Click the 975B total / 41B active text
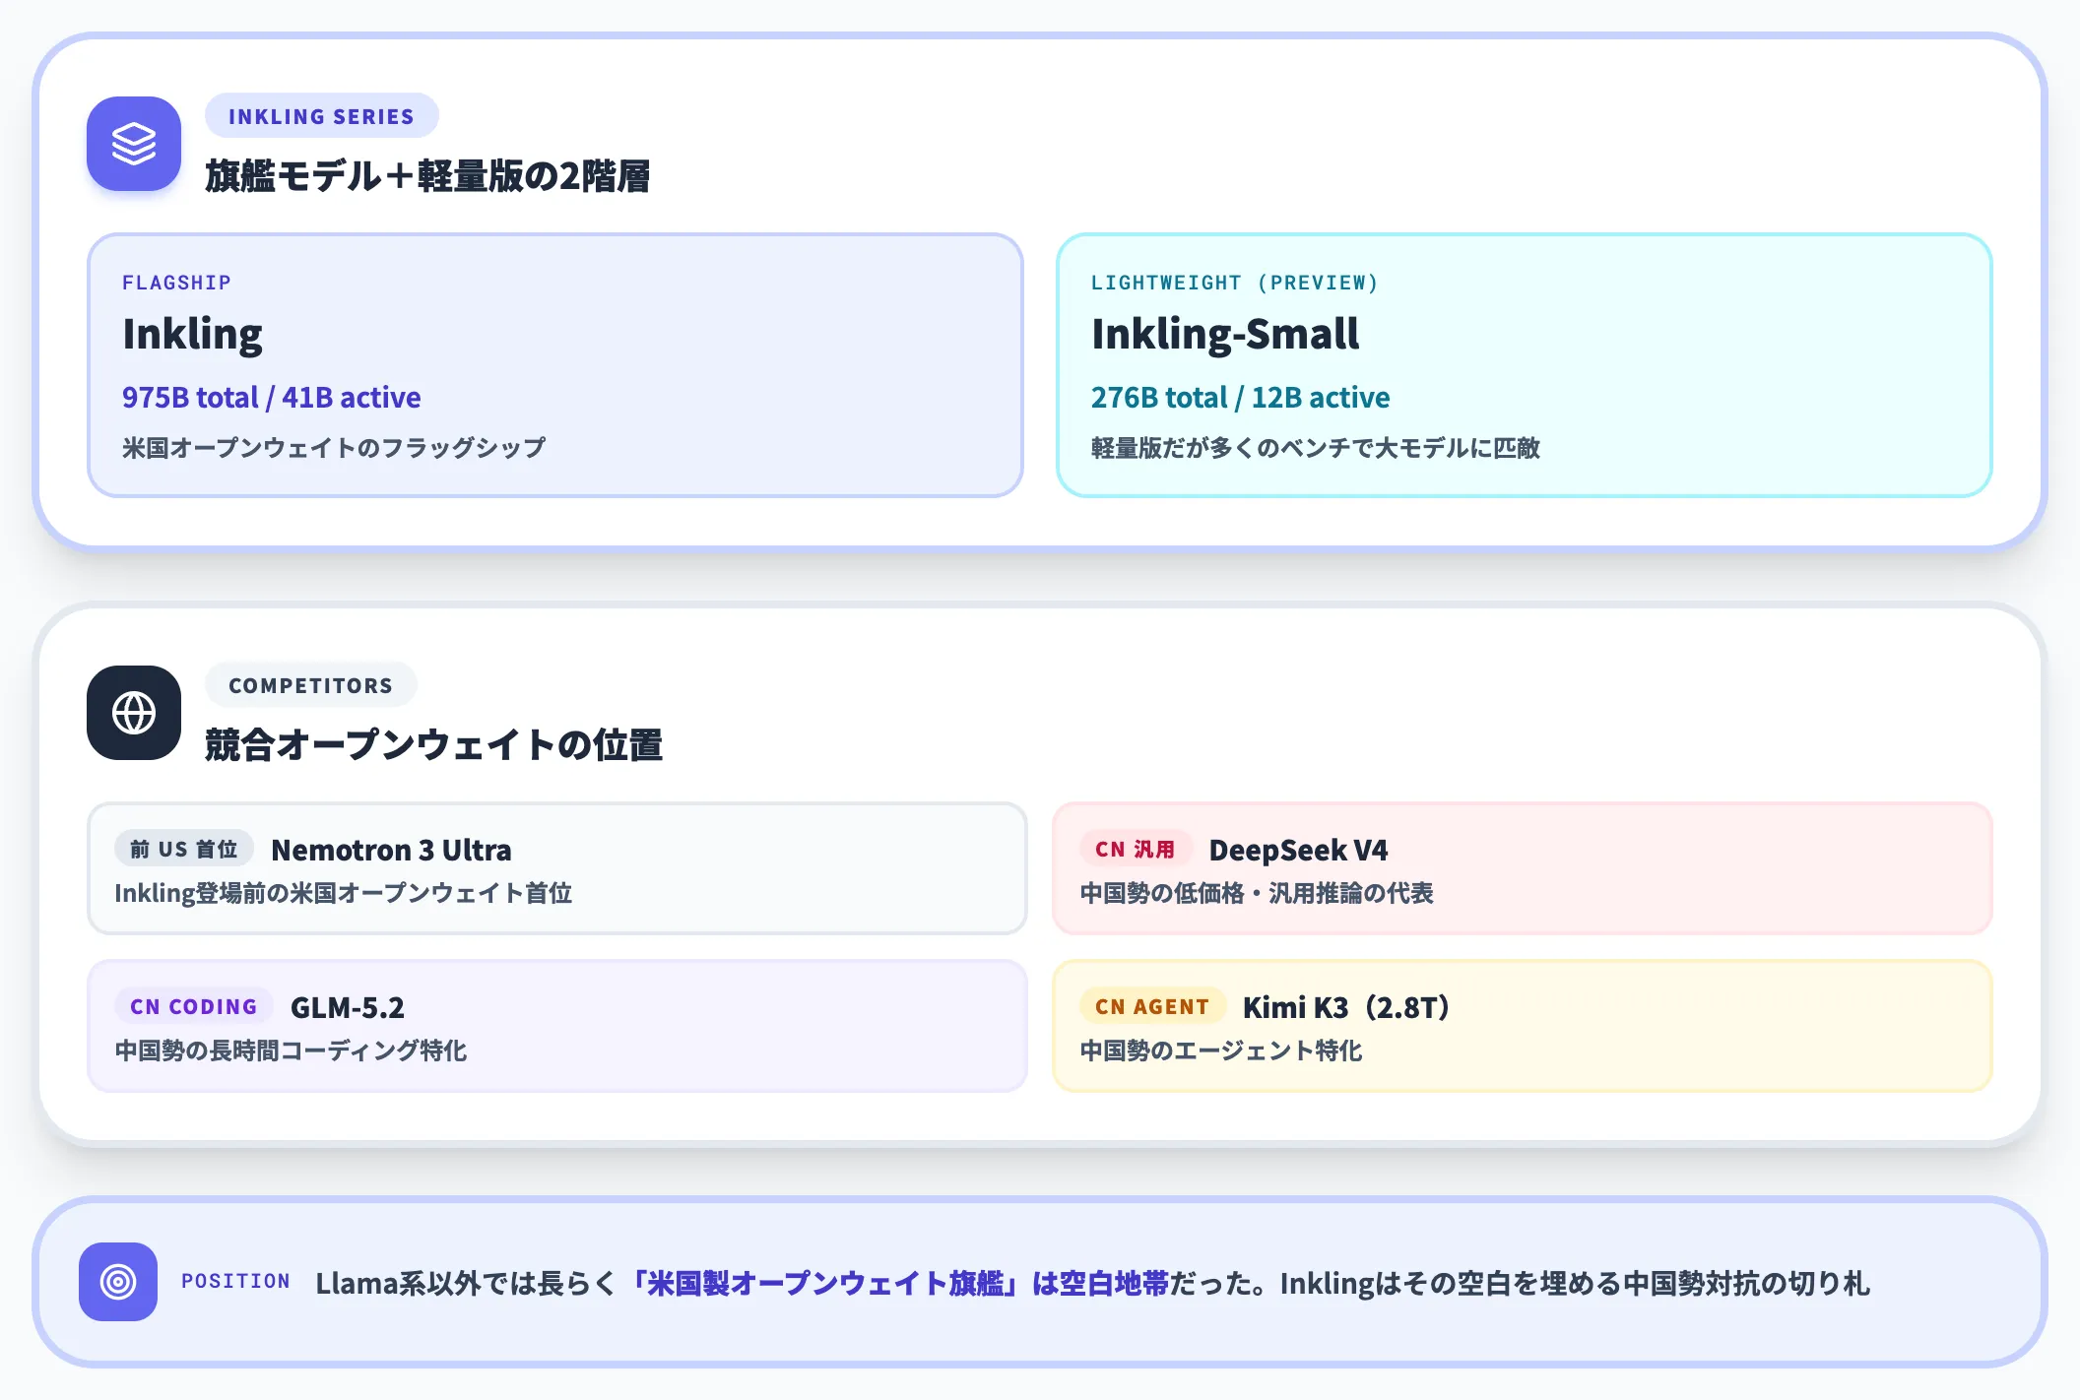 pyautogui.click(x=272, y=397)
